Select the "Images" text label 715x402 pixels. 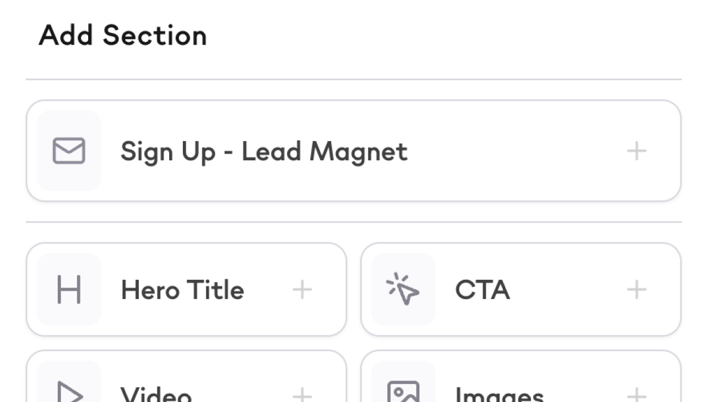pos(499,395)
